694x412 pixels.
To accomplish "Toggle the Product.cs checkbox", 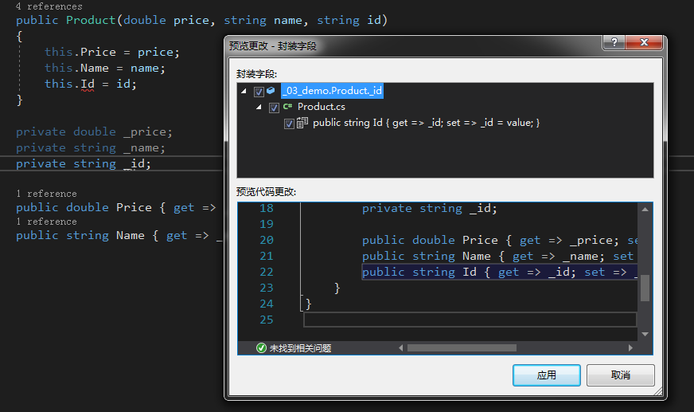I will click(274, 108).
